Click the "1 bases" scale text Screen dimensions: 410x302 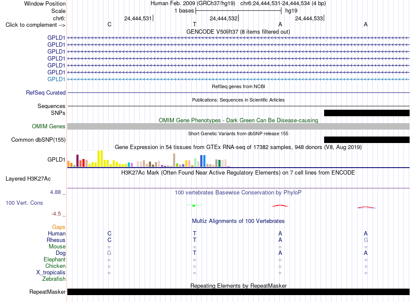coord(184,11)
